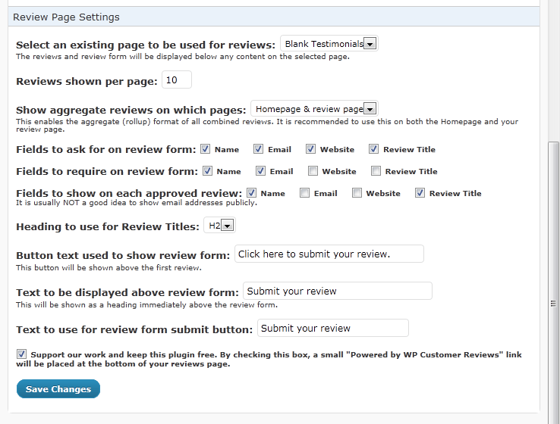Viewport: 560px width, 424px height.
Task: Uncheck Name in fields to ask for
Action: pyautogui.click(x=206, y=149)
